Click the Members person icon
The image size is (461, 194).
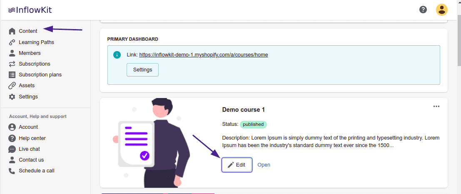[x=12, y=53]
